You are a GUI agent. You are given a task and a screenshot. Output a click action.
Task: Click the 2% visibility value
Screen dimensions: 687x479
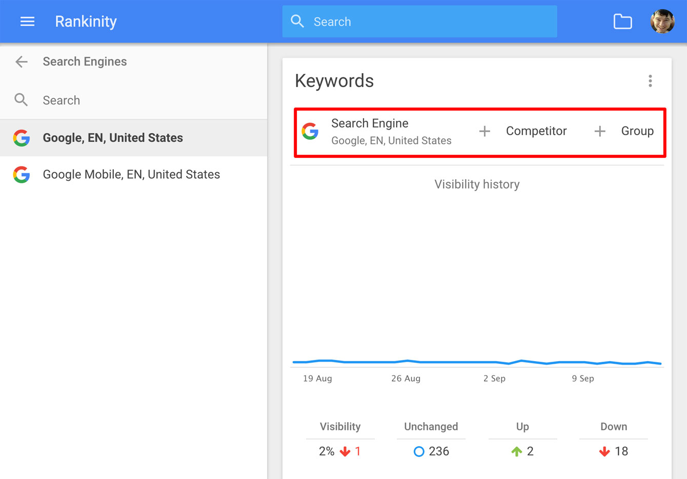coord(327,451)
